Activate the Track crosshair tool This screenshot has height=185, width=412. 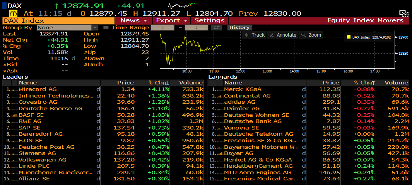[254, 35]
